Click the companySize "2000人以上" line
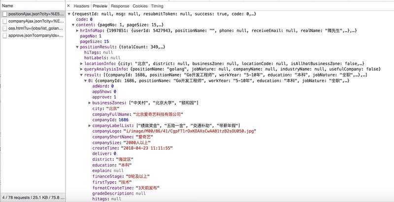This screenshot has height=202, width=394. point(121,143)
